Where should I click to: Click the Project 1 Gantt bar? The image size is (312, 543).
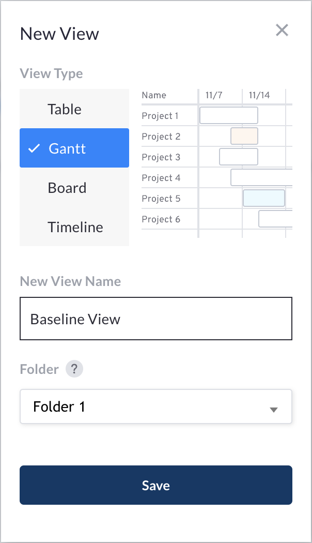(229, 115)
